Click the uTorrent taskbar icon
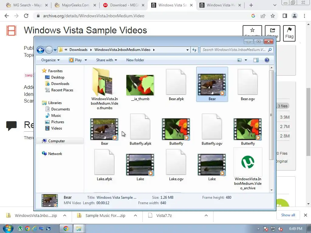Screen dimensions: 311x233 (x=20, y=229)
